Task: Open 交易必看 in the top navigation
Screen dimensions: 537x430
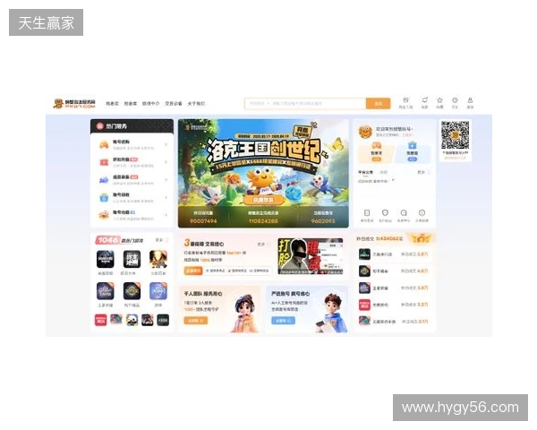Action: (174, 103)
